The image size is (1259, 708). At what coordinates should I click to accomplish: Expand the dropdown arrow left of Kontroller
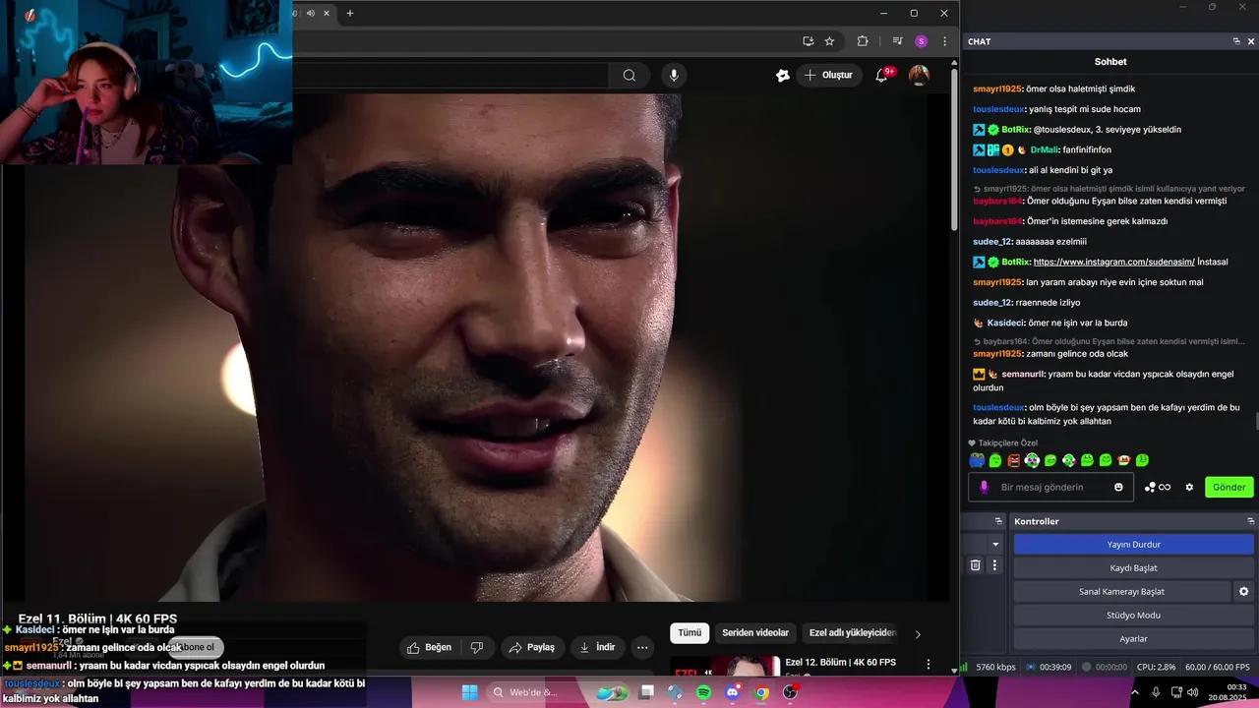click(995, 544)
